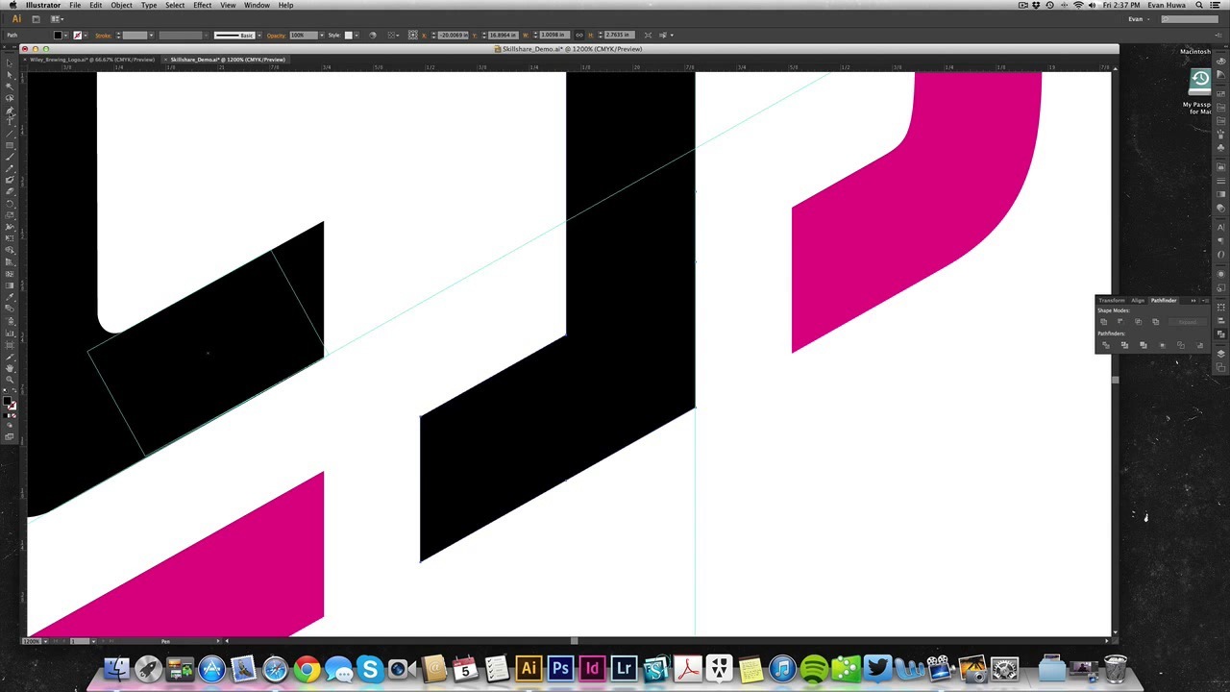Switch to Wiley_Brewing_Logo.ai document tab
This screenshot has height=692, width=1230.
pyautogui.click(x=91, y=60)
